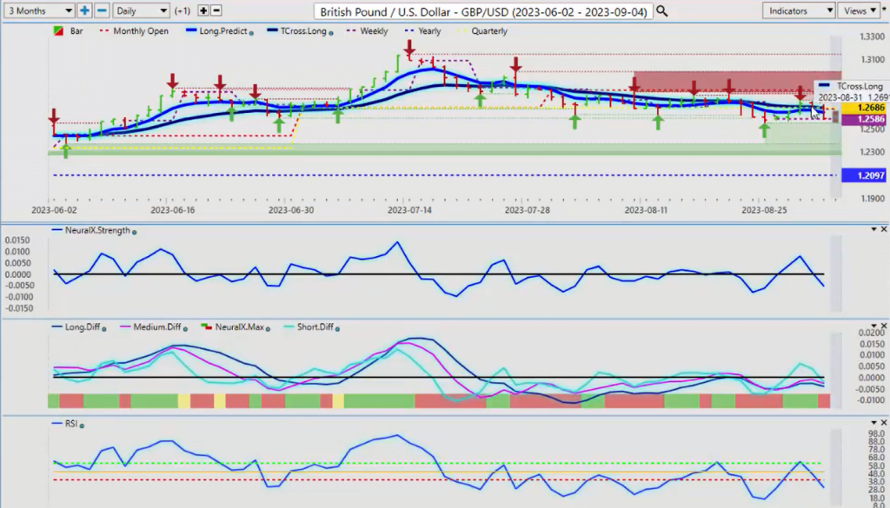The image size is (890, 508).
Task: Click the 2023-08-25 date axis label
Action: point(765,210)
